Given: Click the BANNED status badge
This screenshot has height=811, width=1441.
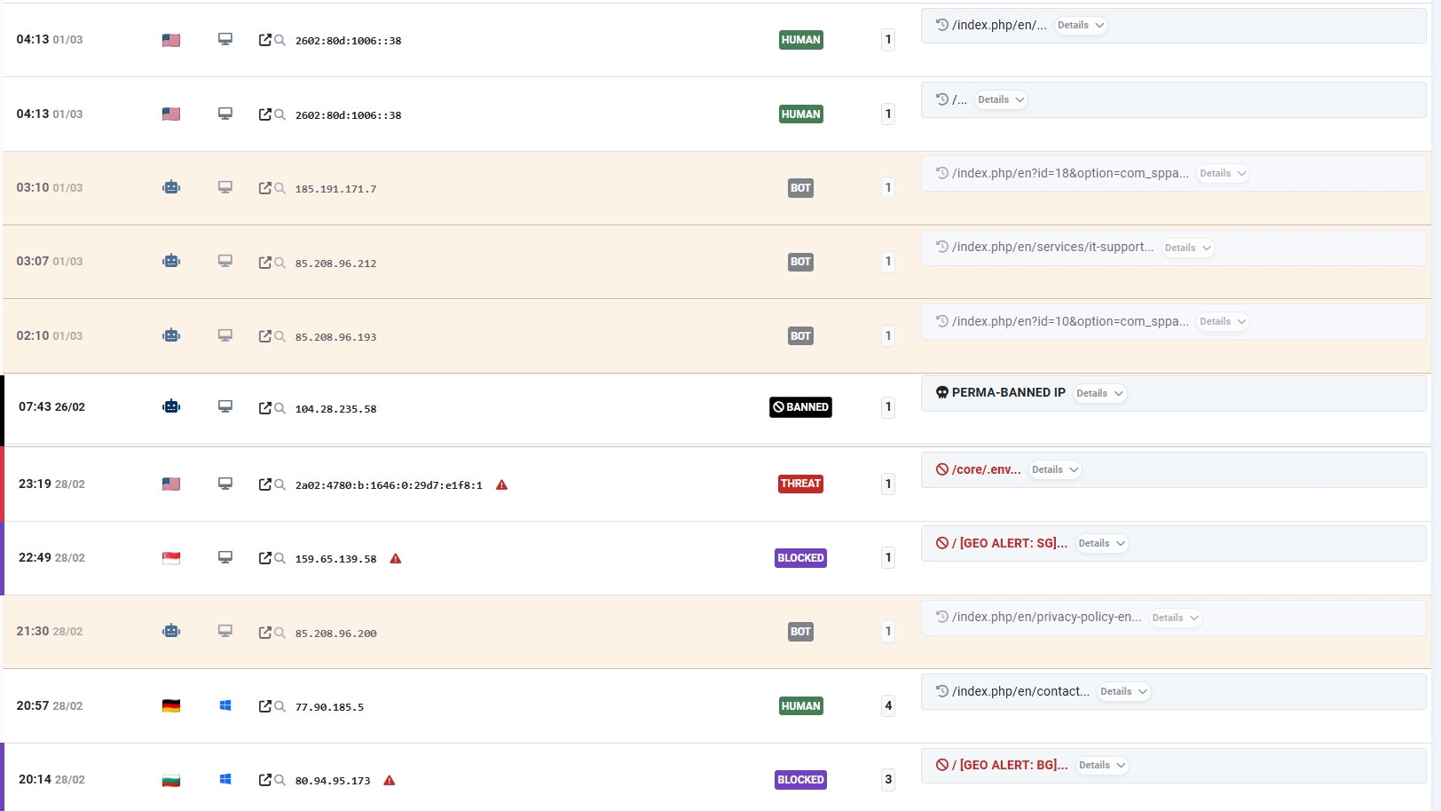Looking at the screenshot, I should coord(800,407).
